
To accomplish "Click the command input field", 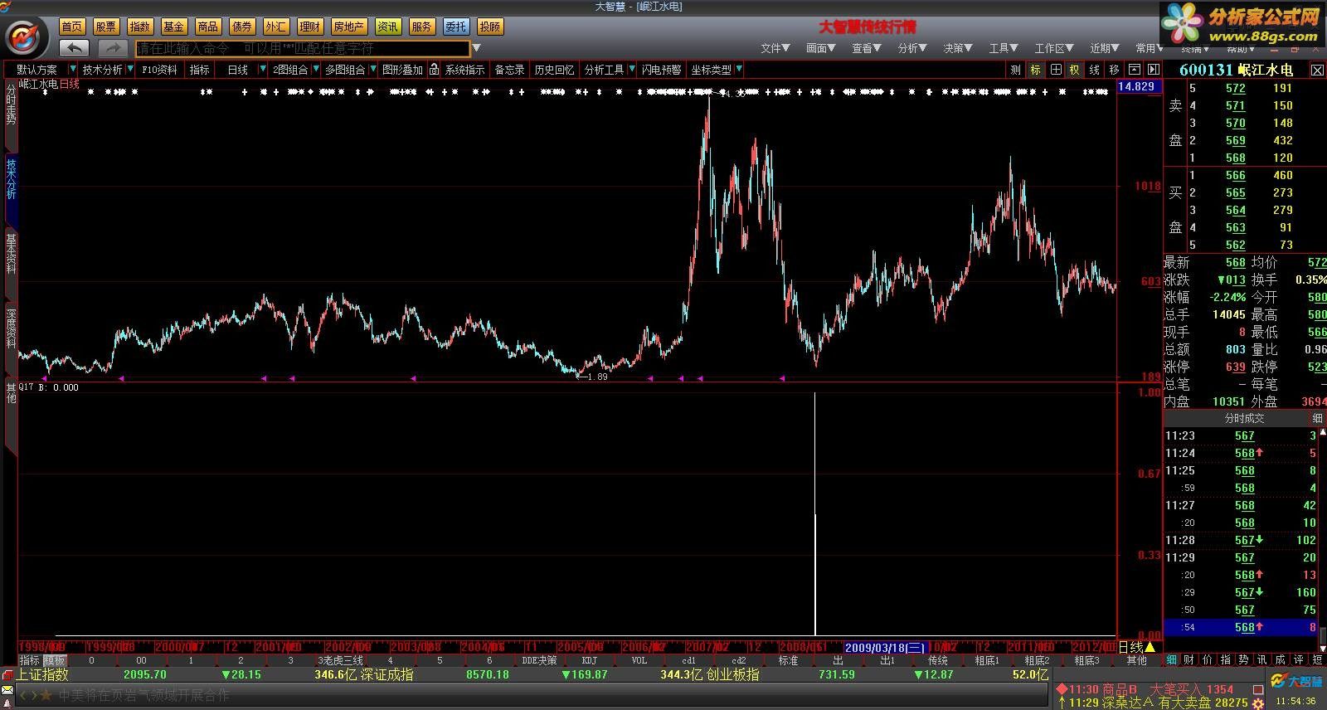I will point(303,49).
